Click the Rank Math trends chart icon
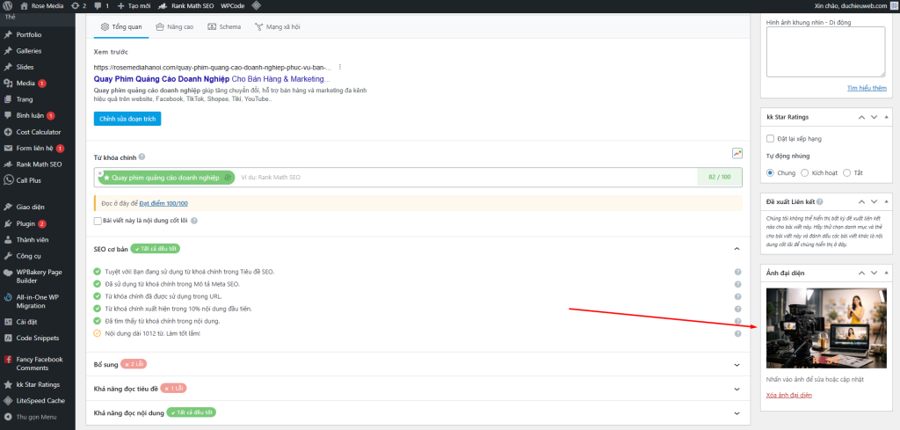Screen dimensions: 900x430 (737, 153)
